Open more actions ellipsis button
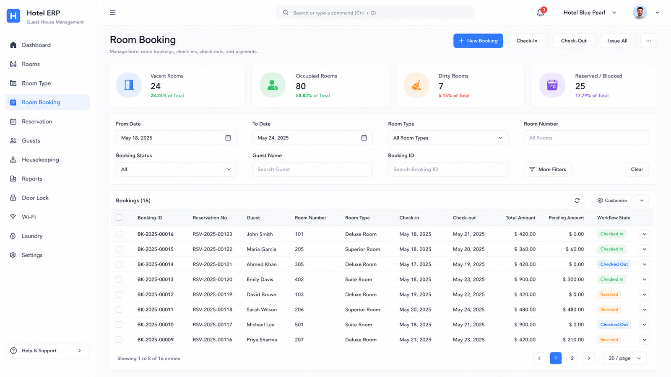This screenshot has width=671, height=377. (x=649, y=41)
